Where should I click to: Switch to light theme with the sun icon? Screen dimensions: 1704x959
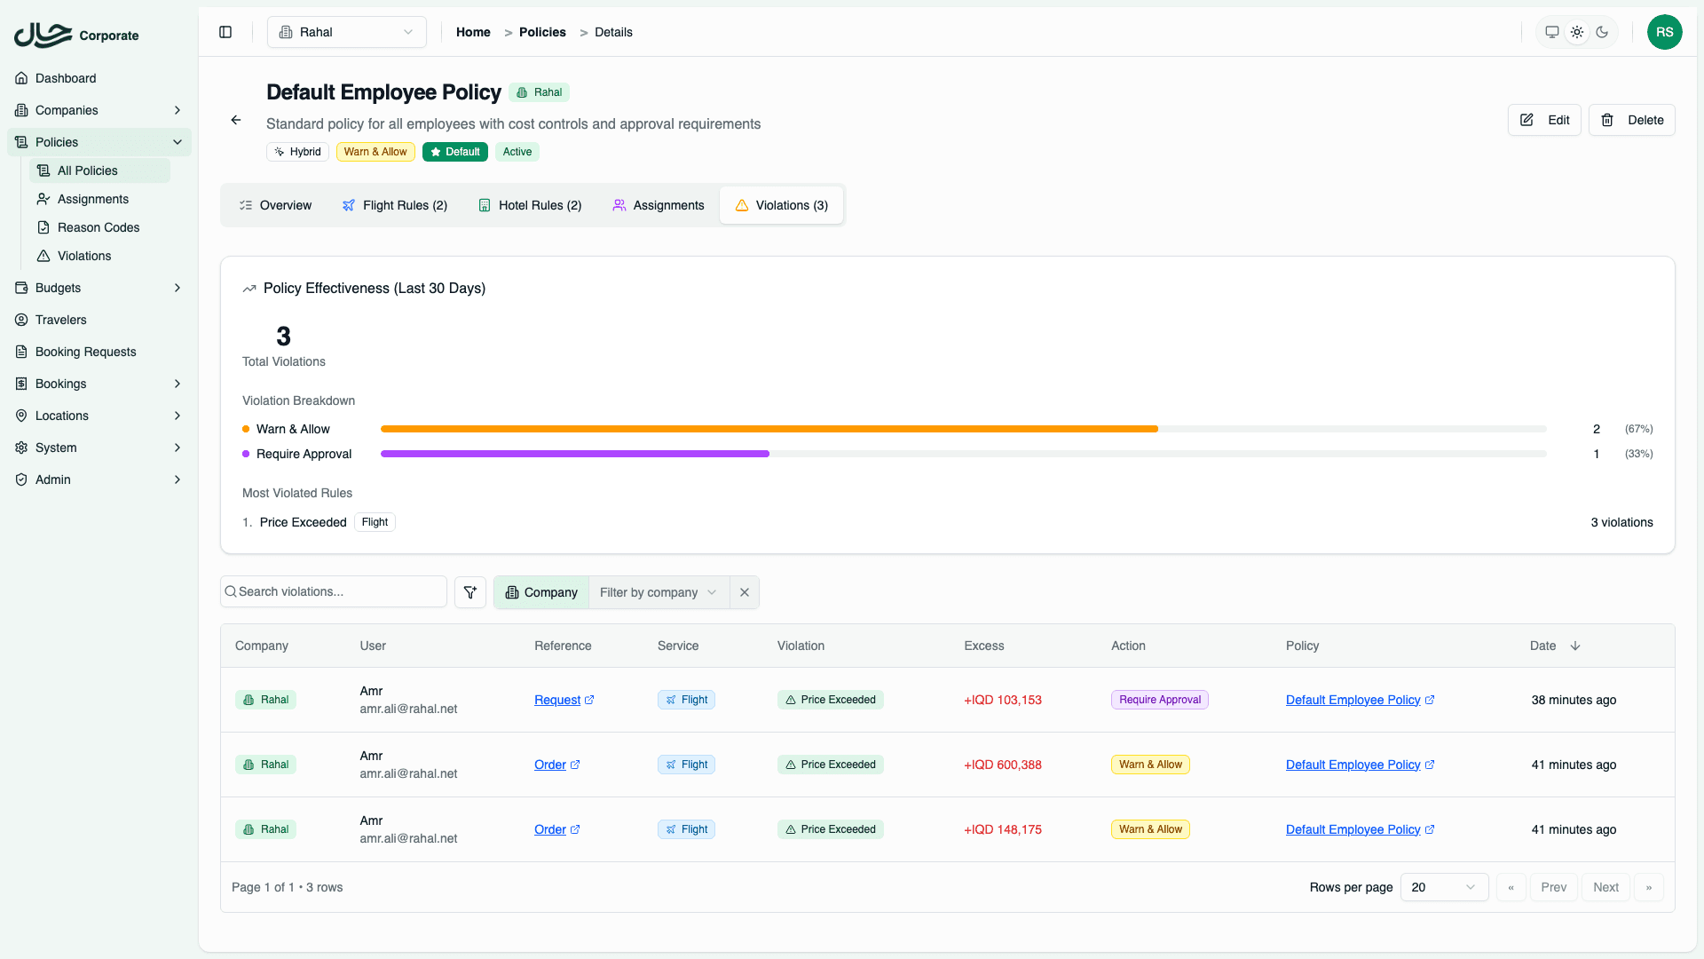[1577, 31]
